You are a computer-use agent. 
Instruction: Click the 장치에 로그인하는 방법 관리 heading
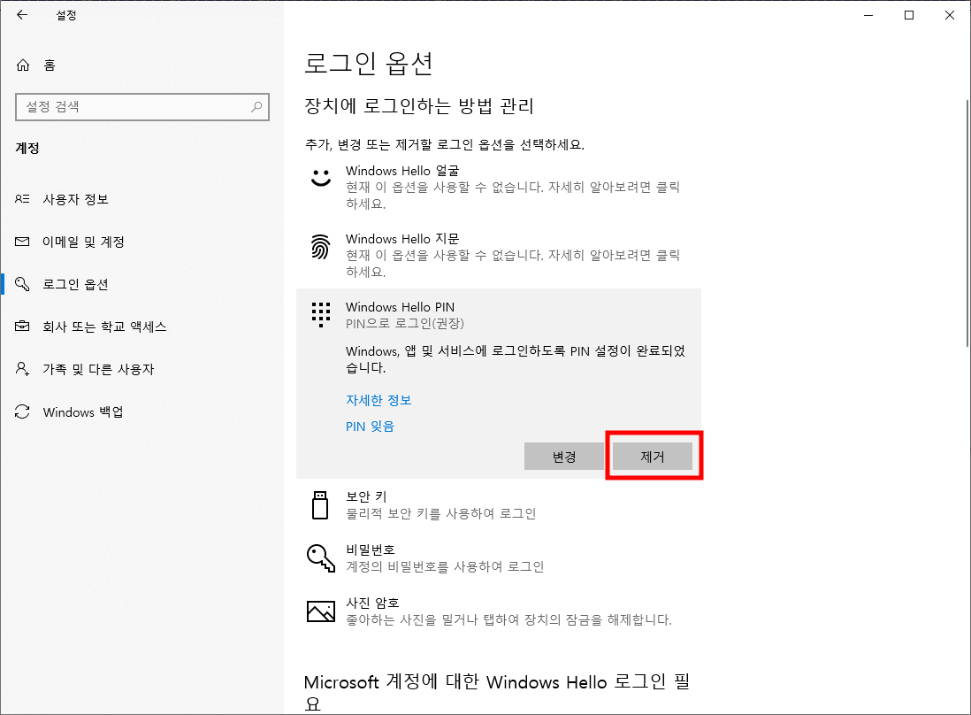[418, 106]
